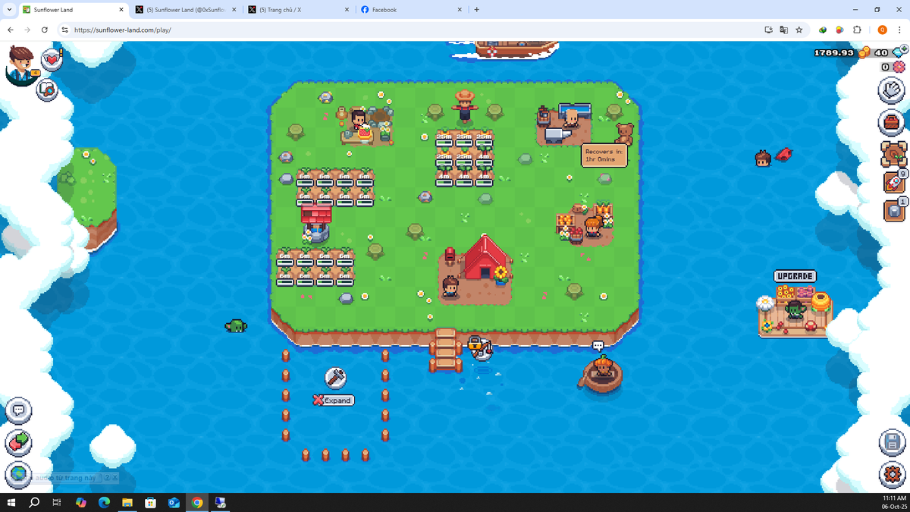Reload the page
The width and height of the screenshot is (910, 512).
pyautogui.click(x=45, y=30)
